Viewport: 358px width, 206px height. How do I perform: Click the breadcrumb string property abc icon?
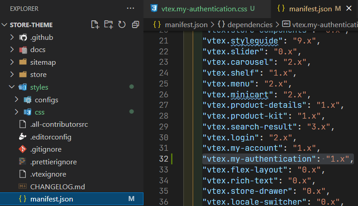(286, 24)
